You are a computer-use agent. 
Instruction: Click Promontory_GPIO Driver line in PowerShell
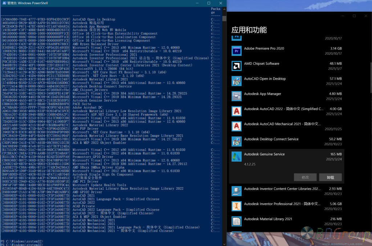point(93,157)
